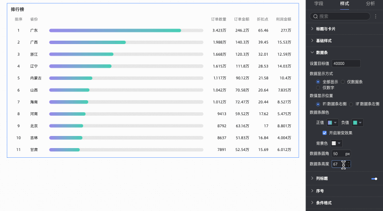Click the 140.3万 order amount value

(x=242, y=42)
